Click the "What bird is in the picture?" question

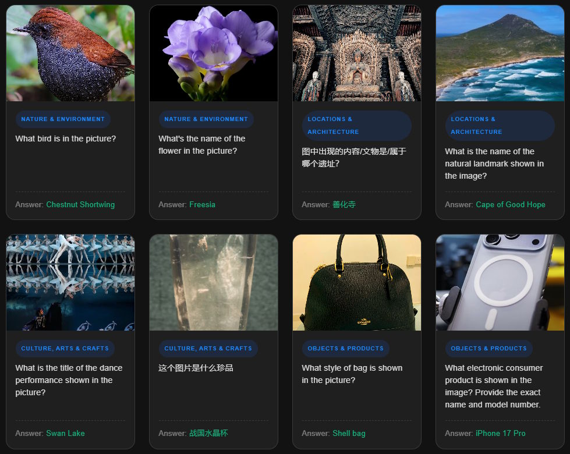click(66, 139)
